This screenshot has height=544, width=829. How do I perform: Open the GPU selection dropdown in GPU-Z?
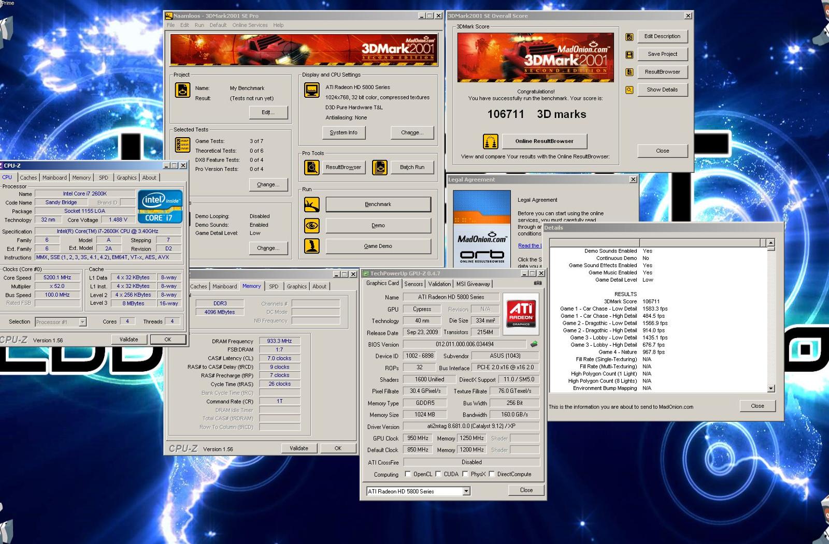(466, 491)
